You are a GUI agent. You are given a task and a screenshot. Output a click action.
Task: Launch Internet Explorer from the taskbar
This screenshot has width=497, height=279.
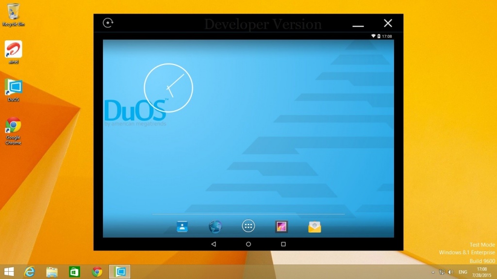tap(30, 272)
